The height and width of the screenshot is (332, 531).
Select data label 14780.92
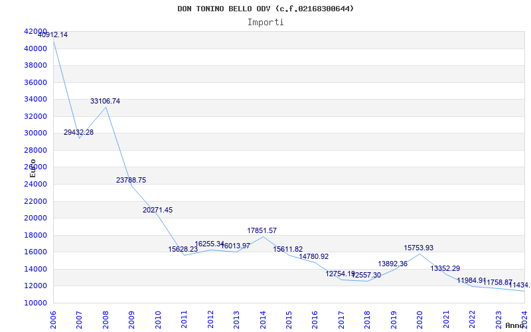[x=313, y=256]
